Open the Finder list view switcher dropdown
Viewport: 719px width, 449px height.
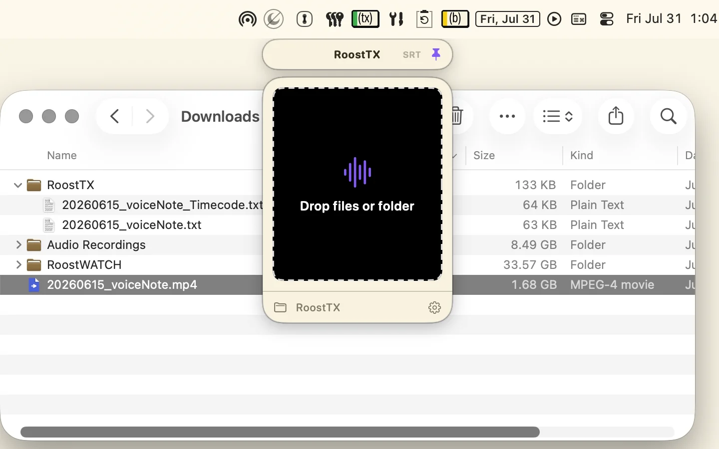coord(558,116)
